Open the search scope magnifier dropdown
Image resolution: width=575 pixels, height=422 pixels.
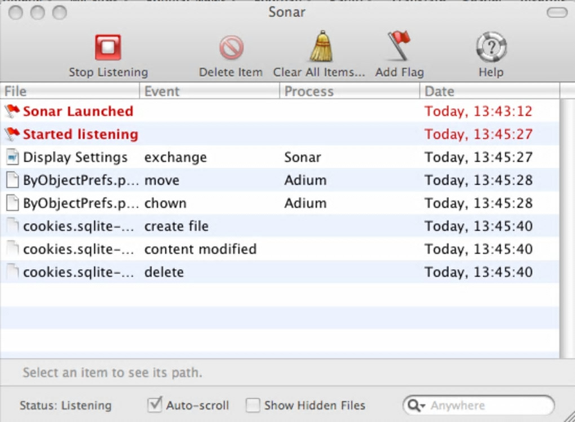click(x=416, y=406)
